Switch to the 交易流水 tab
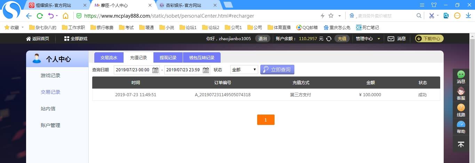This screenshot has width=475, height=163. [109, 58]
